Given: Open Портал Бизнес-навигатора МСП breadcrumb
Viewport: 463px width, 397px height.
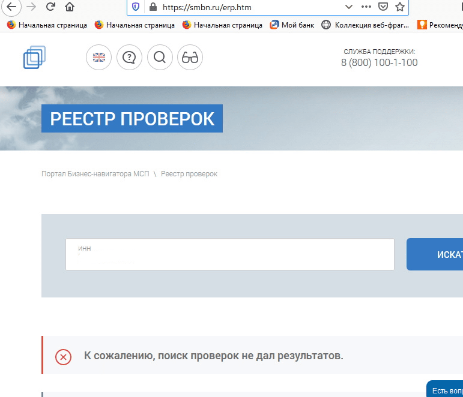Looking at the screenshot, I should pyautogui.click(x=95, y=174).
